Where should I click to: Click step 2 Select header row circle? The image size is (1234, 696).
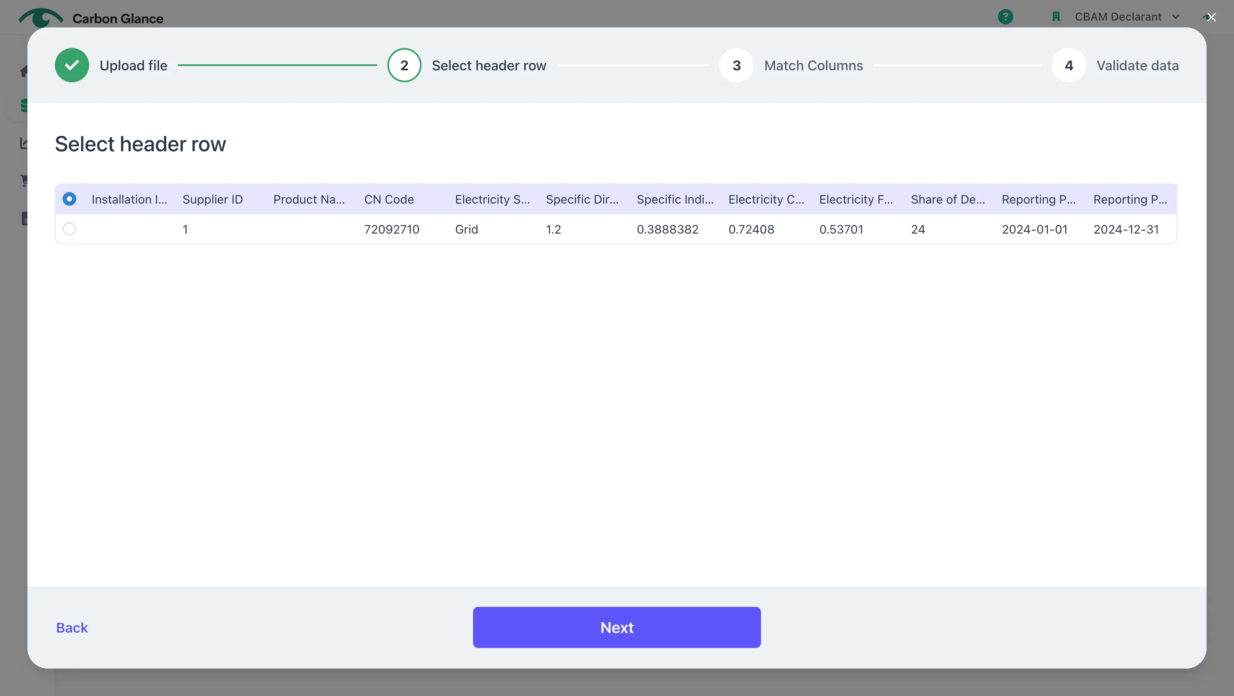[x=404, y=65]
